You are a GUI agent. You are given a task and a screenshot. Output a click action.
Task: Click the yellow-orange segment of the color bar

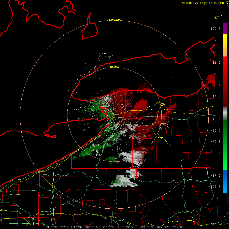(x=225, y=45)
